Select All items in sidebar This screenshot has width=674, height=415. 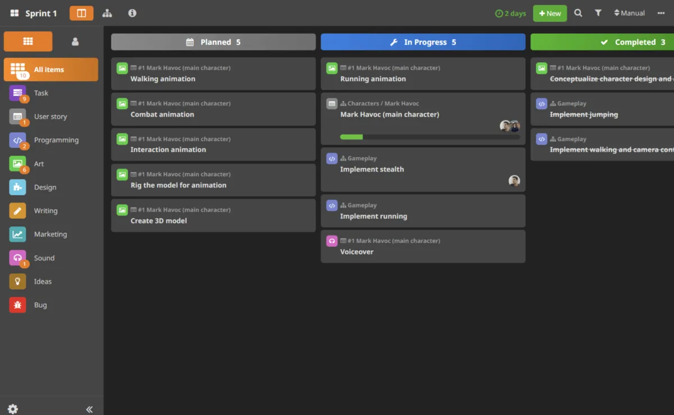(51, 70)
